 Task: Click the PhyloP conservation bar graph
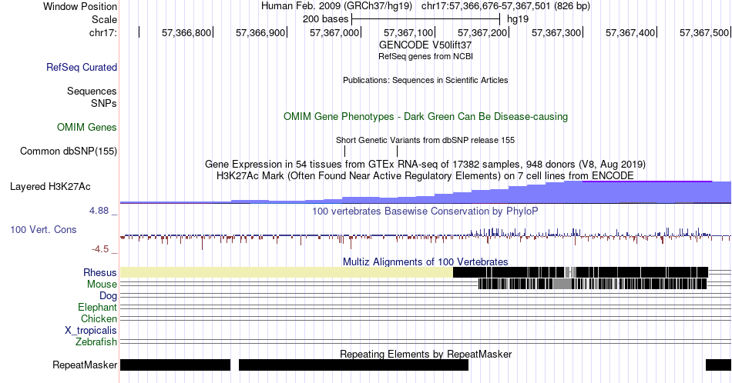(x=425, y=237)
